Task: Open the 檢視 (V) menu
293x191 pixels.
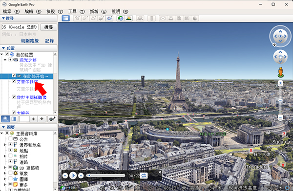Action: 55,12
